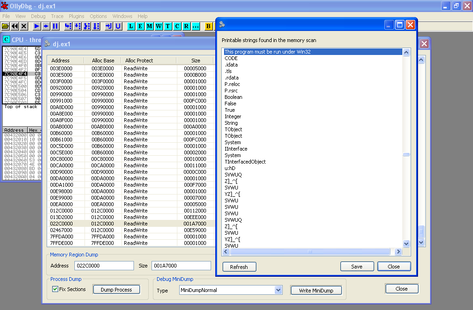Viewport: 473px width, 310px height.
Task: Open Breakpoints window with B icon
Action: coord(208,26)
